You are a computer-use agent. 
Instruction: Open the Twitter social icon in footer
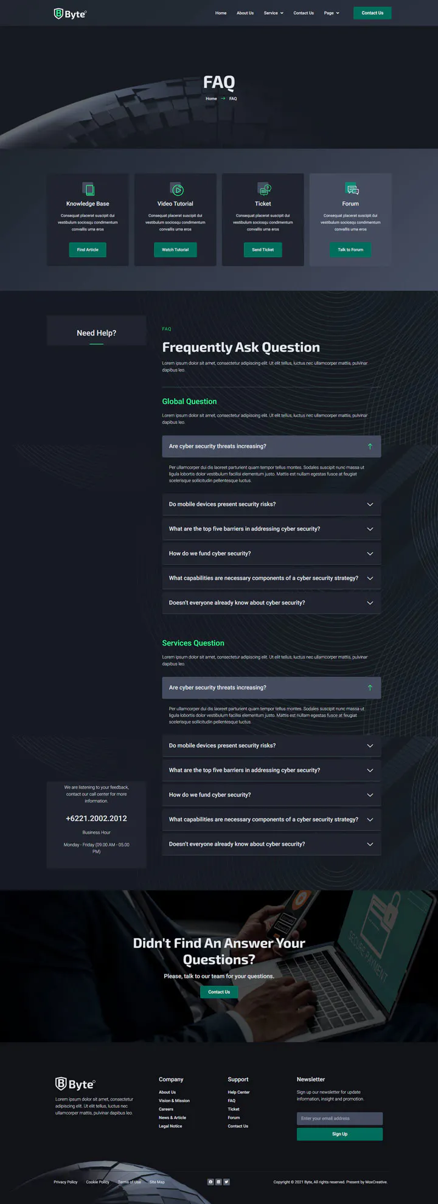point(226,1182)
